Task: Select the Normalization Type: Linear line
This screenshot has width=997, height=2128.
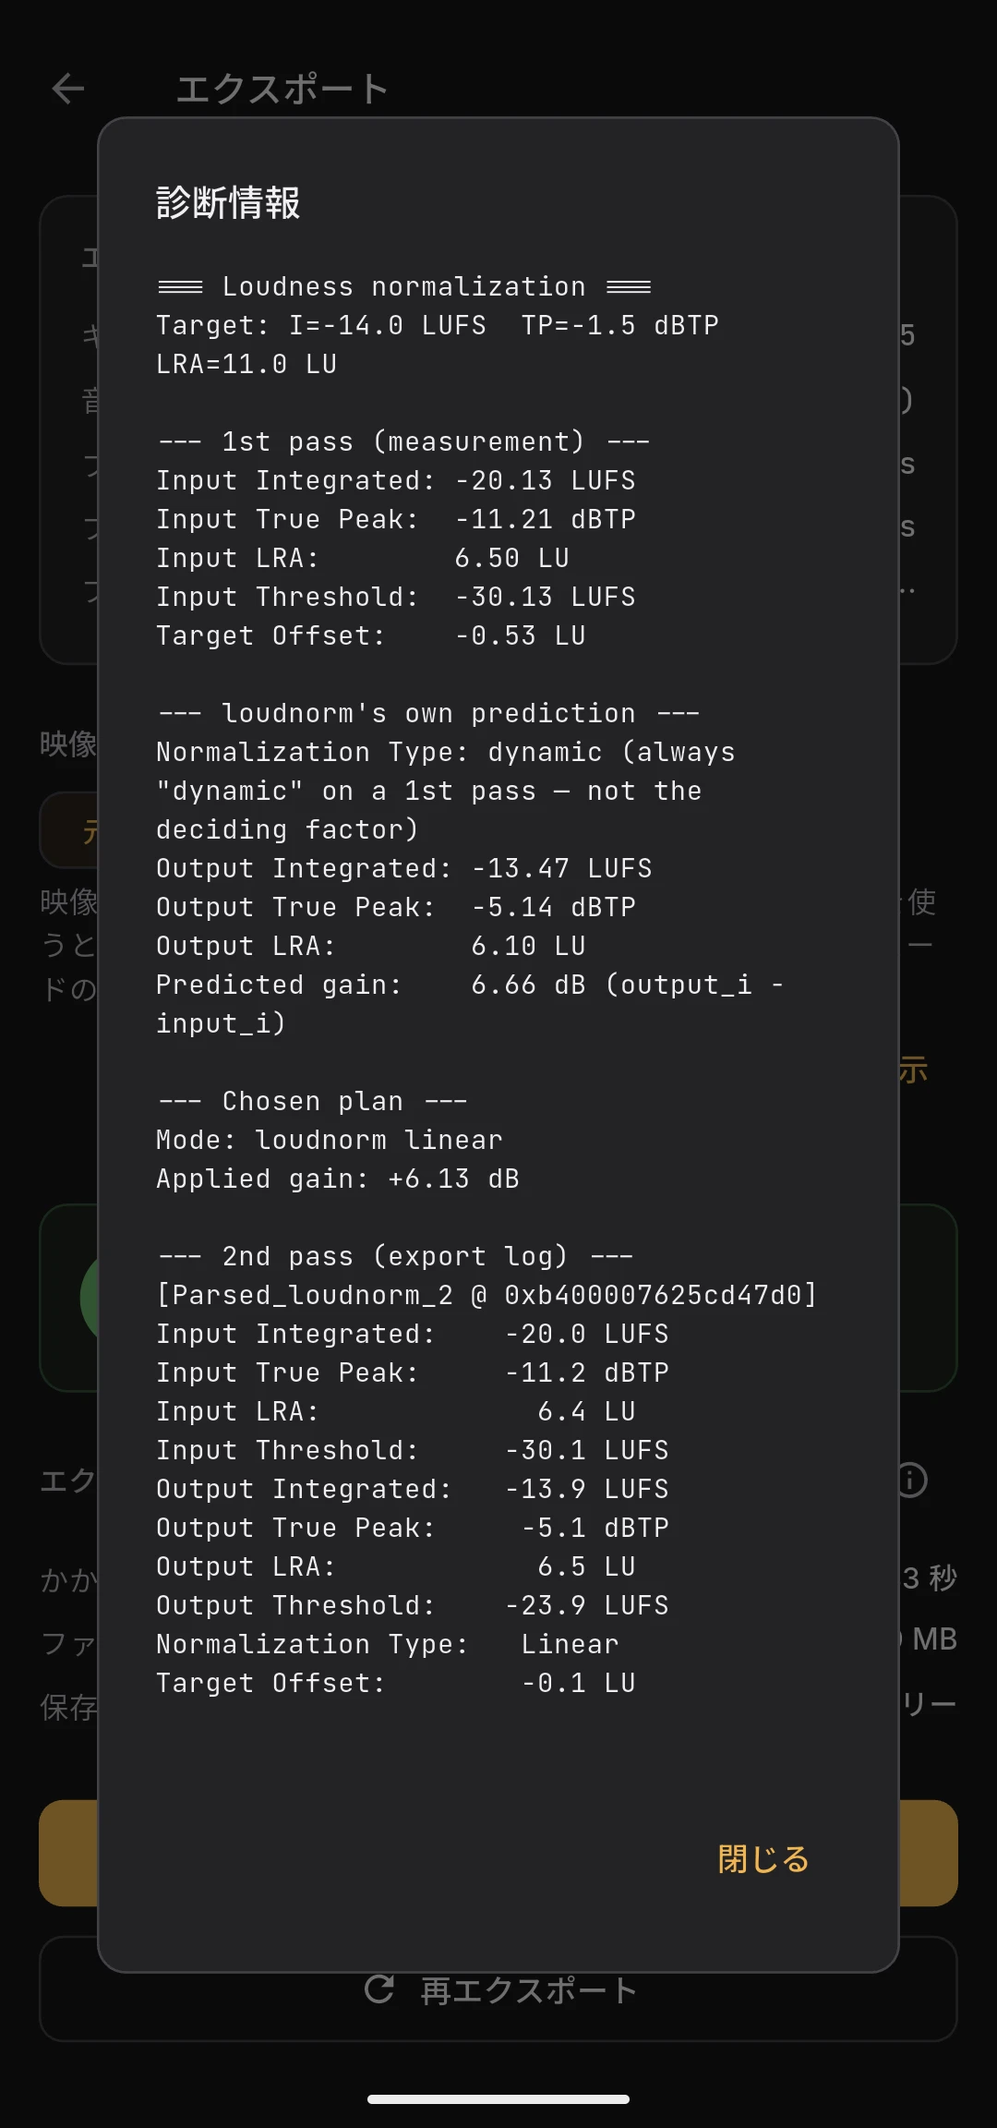Action: (x=388, y=1644)
